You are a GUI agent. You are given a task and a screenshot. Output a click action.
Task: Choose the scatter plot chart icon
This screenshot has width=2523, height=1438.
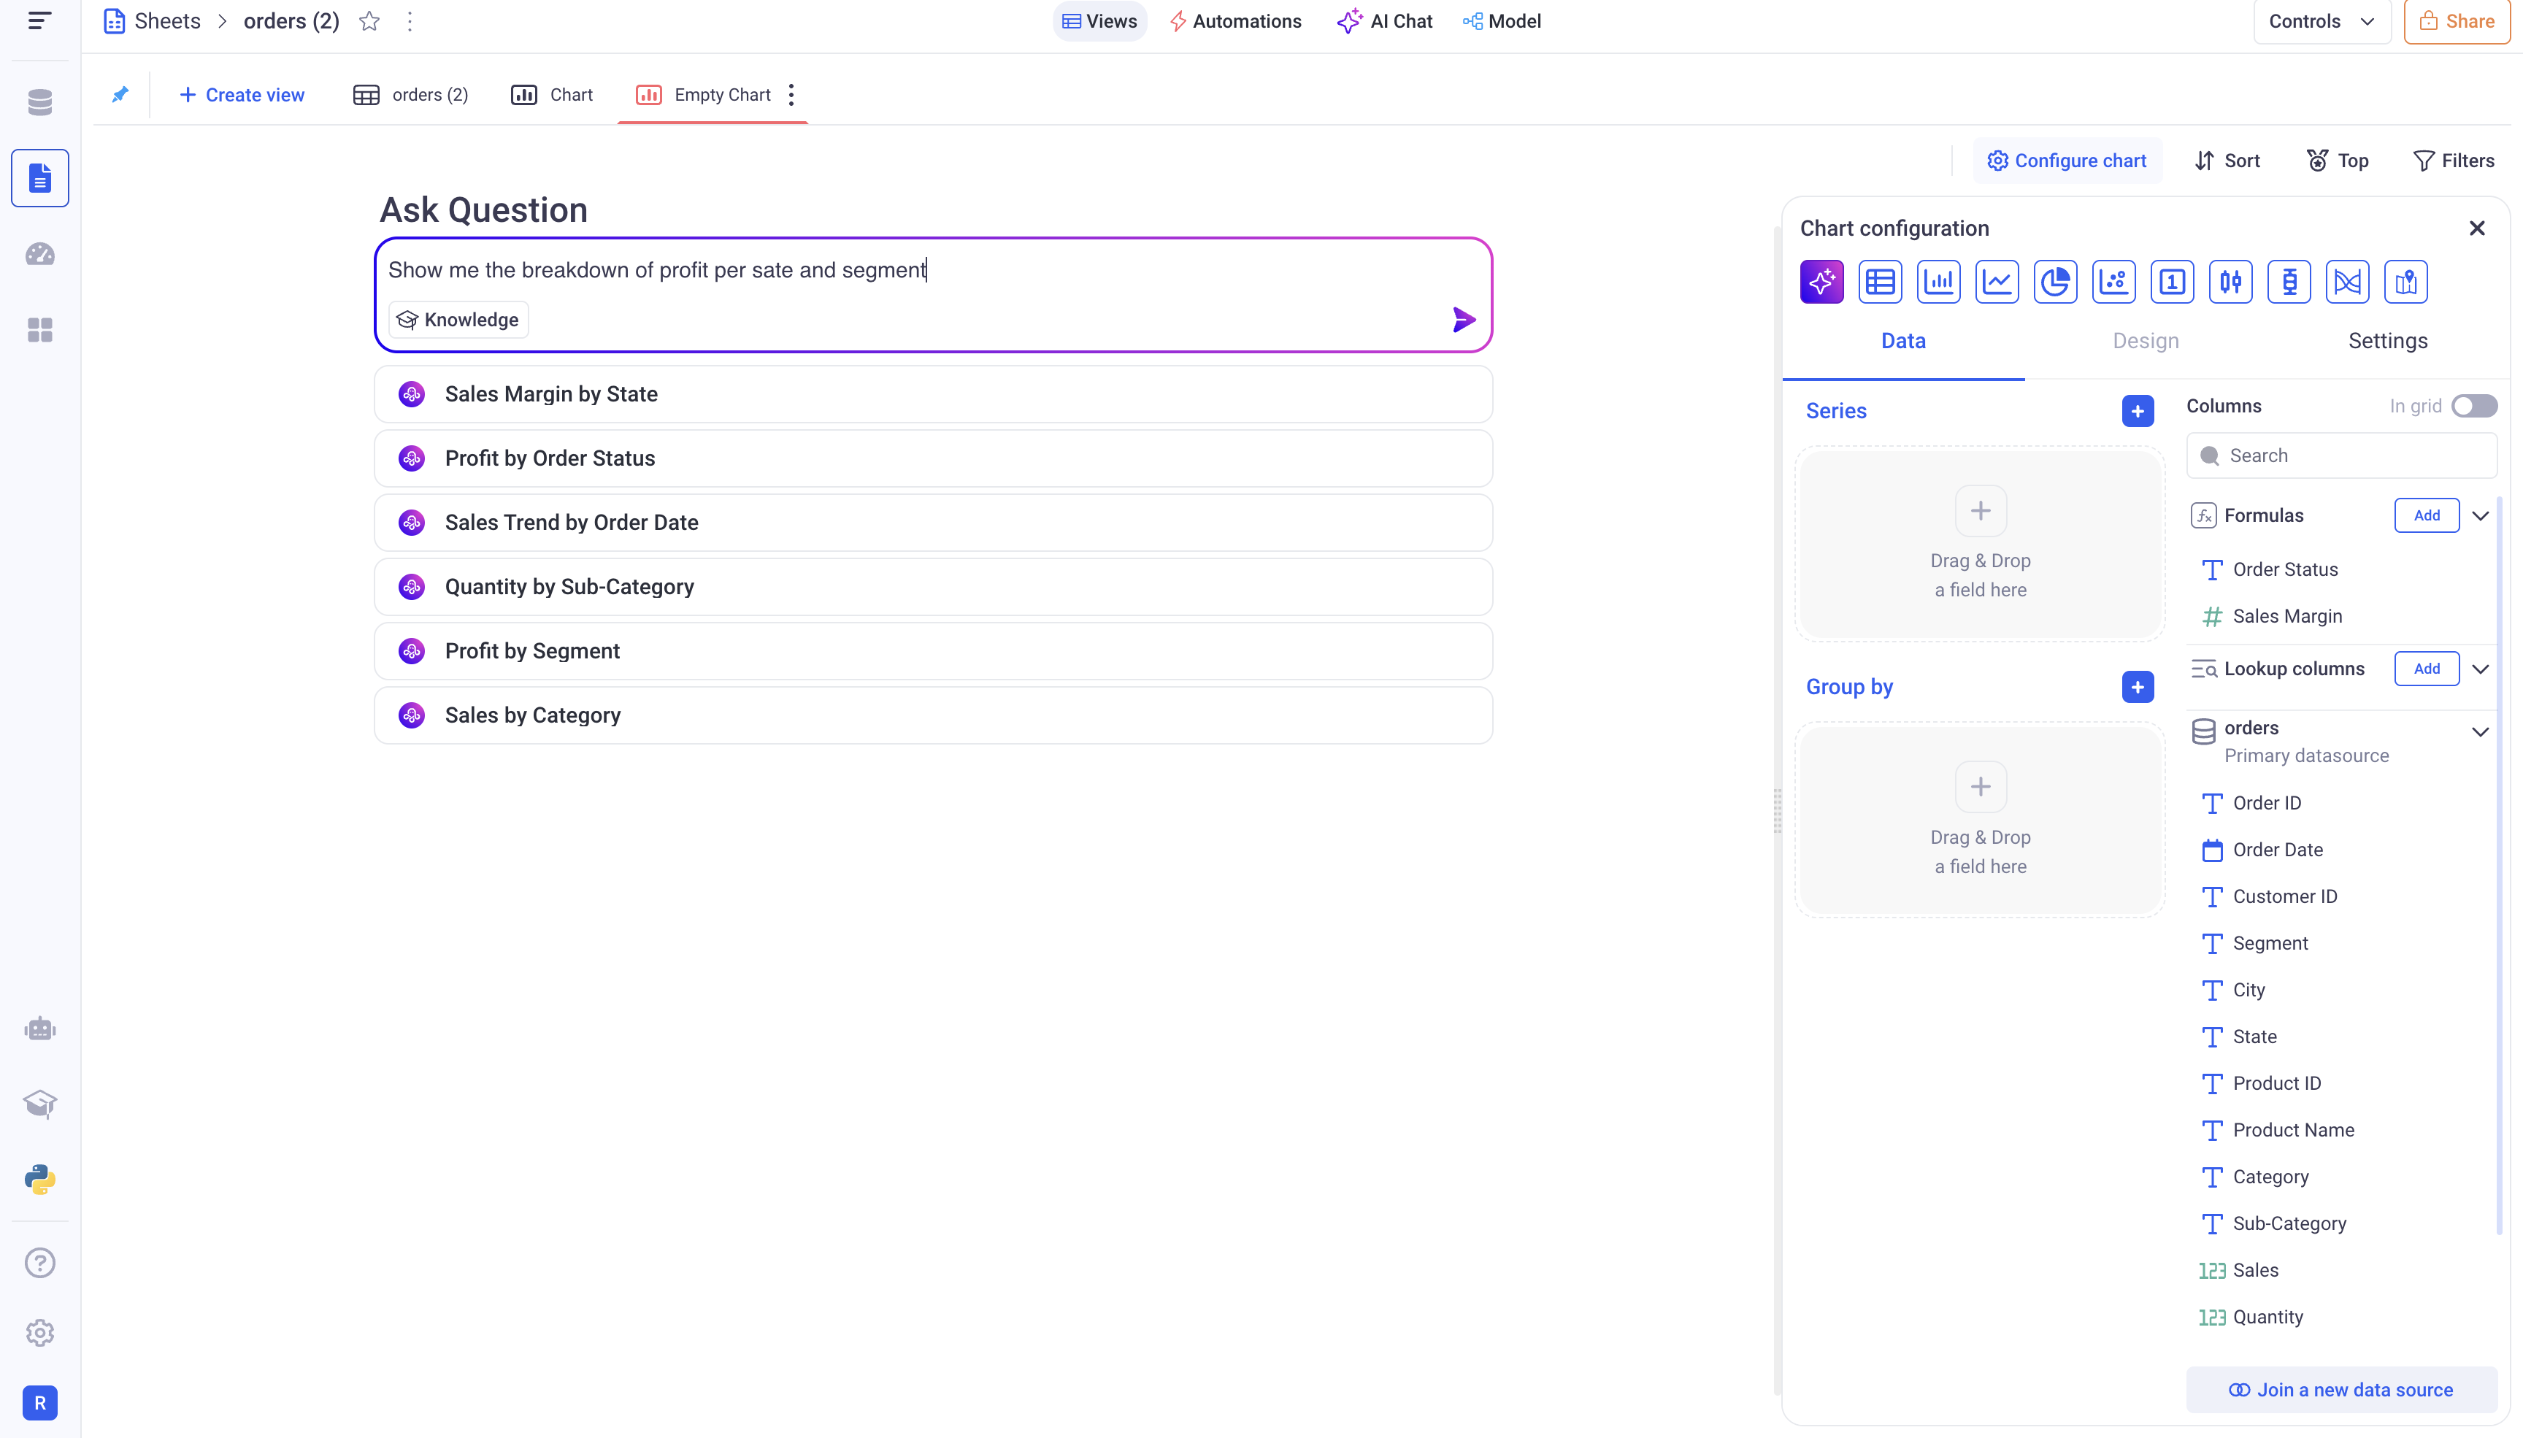coord(2113,282)
